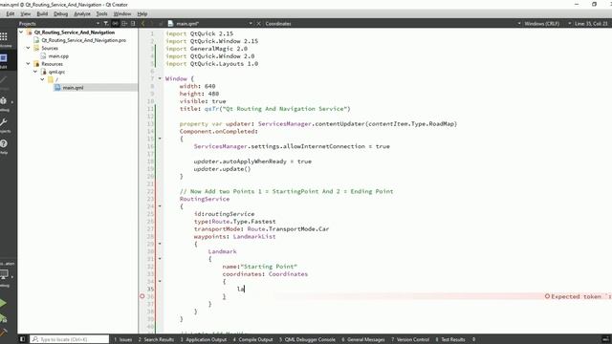Open the Window menu

coord(122,13)
